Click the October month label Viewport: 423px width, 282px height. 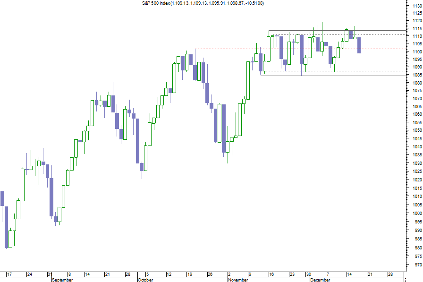(145, 280)
